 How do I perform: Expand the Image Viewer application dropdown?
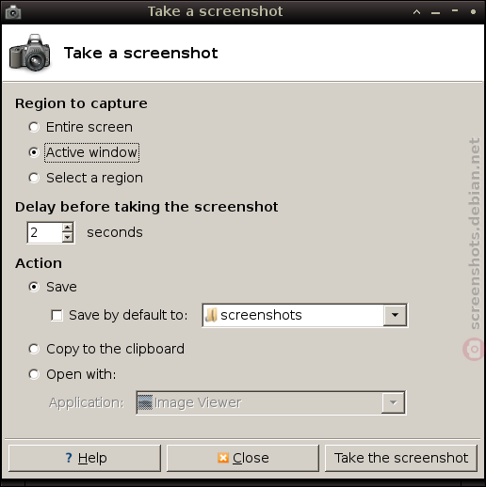(x=393, y=402)
